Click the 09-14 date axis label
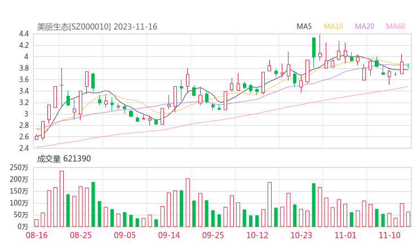The width and height of the screenshot is (417, 248). 169,235
